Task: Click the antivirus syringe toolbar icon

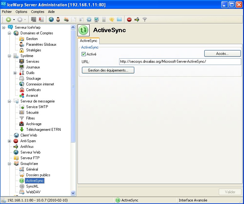Action: [137, 20]
